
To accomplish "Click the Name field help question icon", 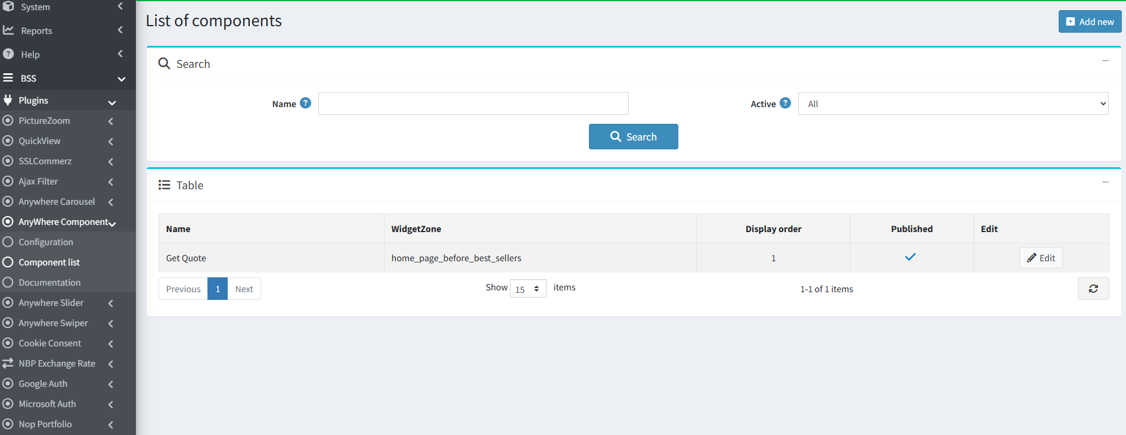I will [x=305, y=103].
